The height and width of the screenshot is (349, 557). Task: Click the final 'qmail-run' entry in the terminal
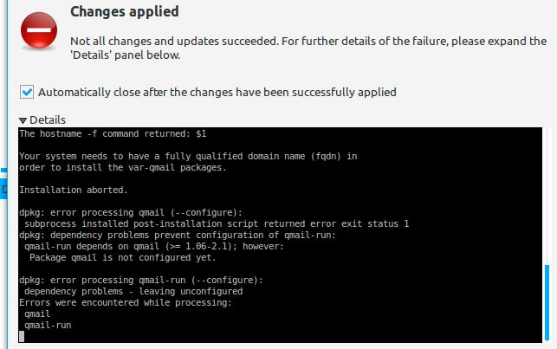click(x=48, y=326)
